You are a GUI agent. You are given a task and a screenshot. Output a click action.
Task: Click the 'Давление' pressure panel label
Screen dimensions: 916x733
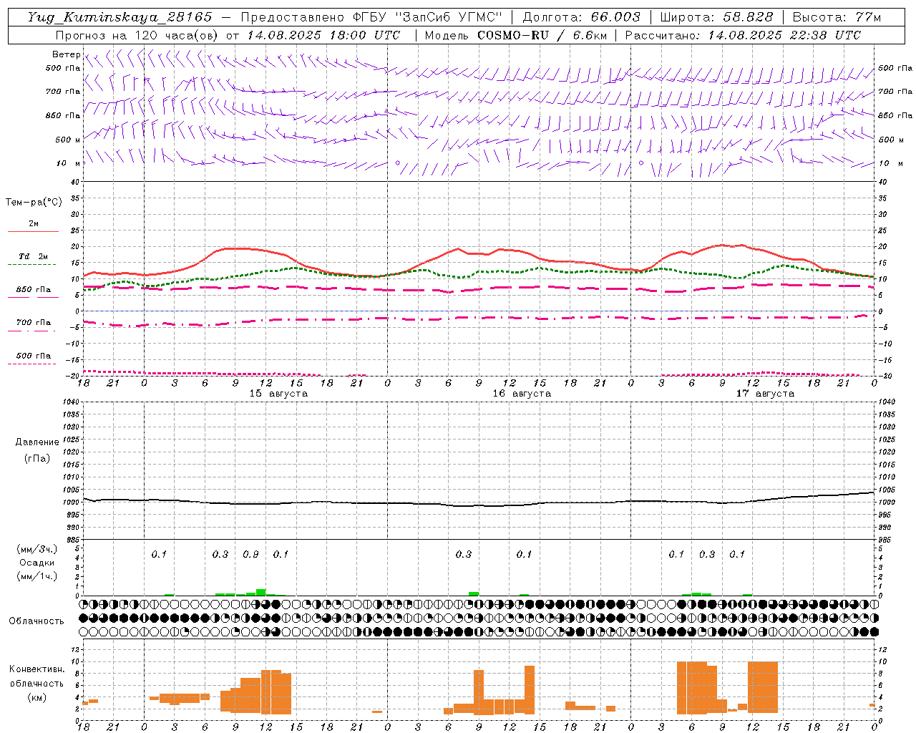coord(37,442)
